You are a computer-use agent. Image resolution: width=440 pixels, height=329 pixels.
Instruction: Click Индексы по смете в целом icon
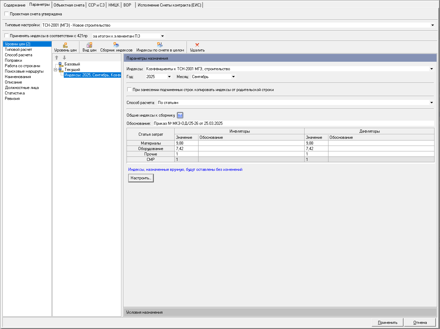coord(160,45)
